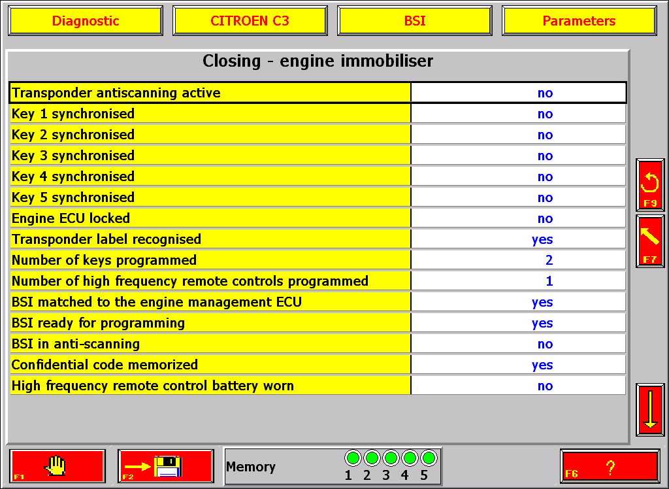
Task: Select the Transponder label recognised row
Action: click(318, 239)
